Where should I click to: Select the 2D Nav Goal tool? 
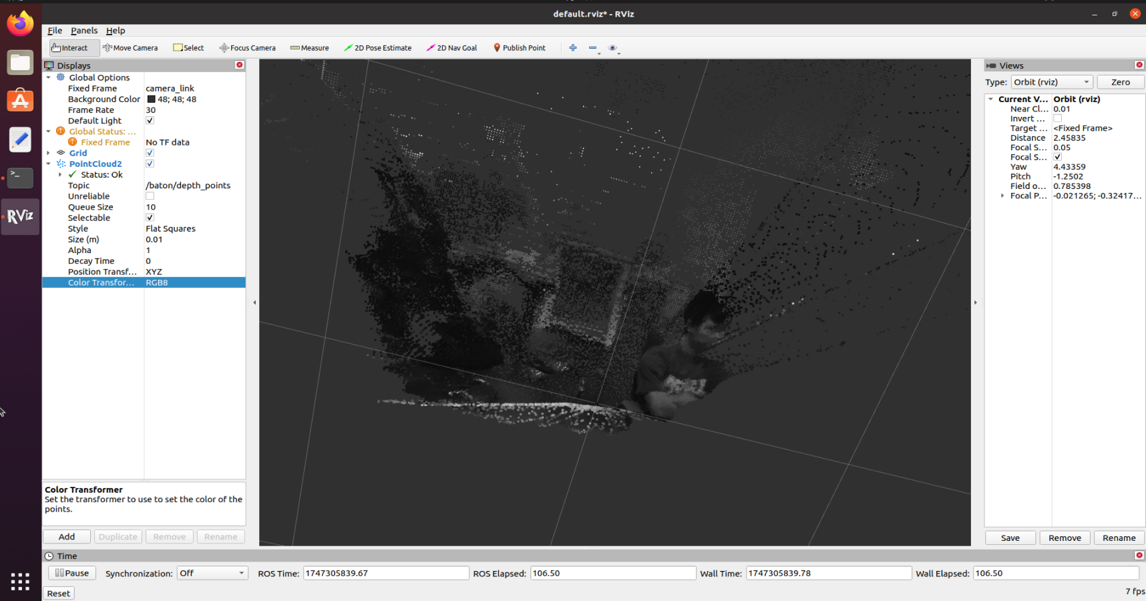(x=452, y=47)
